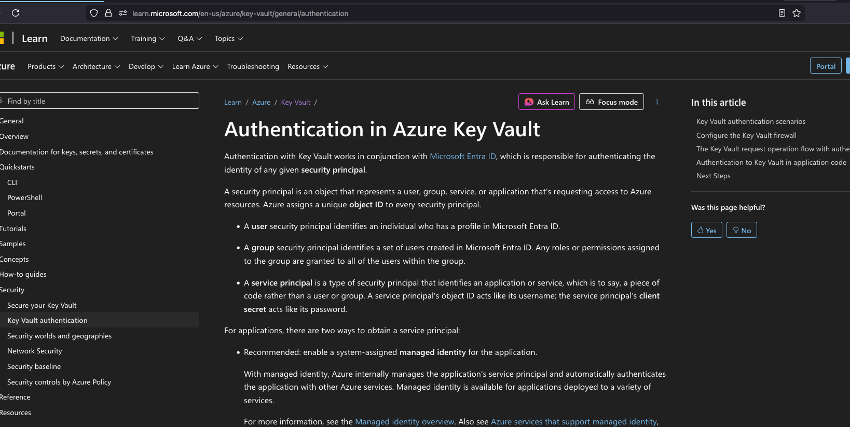The image size is (850, 427).
Task: Jump to Key Vault authentication scenarios section
Action: 751,121
